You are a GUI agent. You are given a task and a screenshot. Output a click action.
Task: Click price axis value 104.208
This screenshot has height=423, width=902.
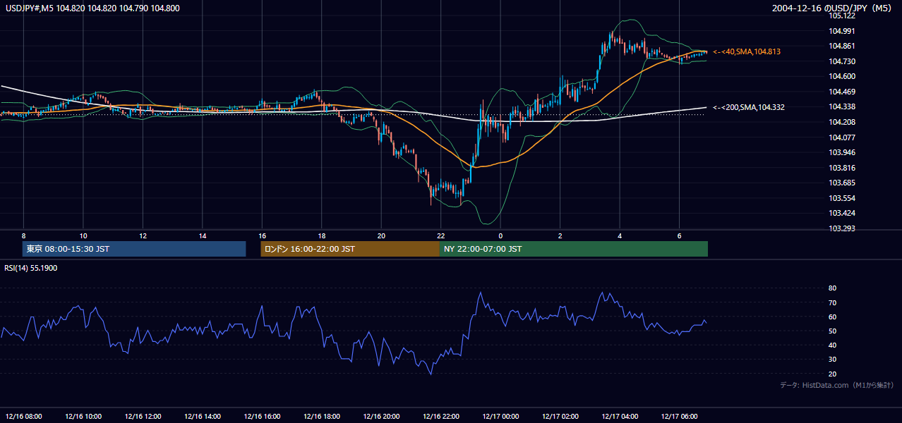(x=842, y=122)
